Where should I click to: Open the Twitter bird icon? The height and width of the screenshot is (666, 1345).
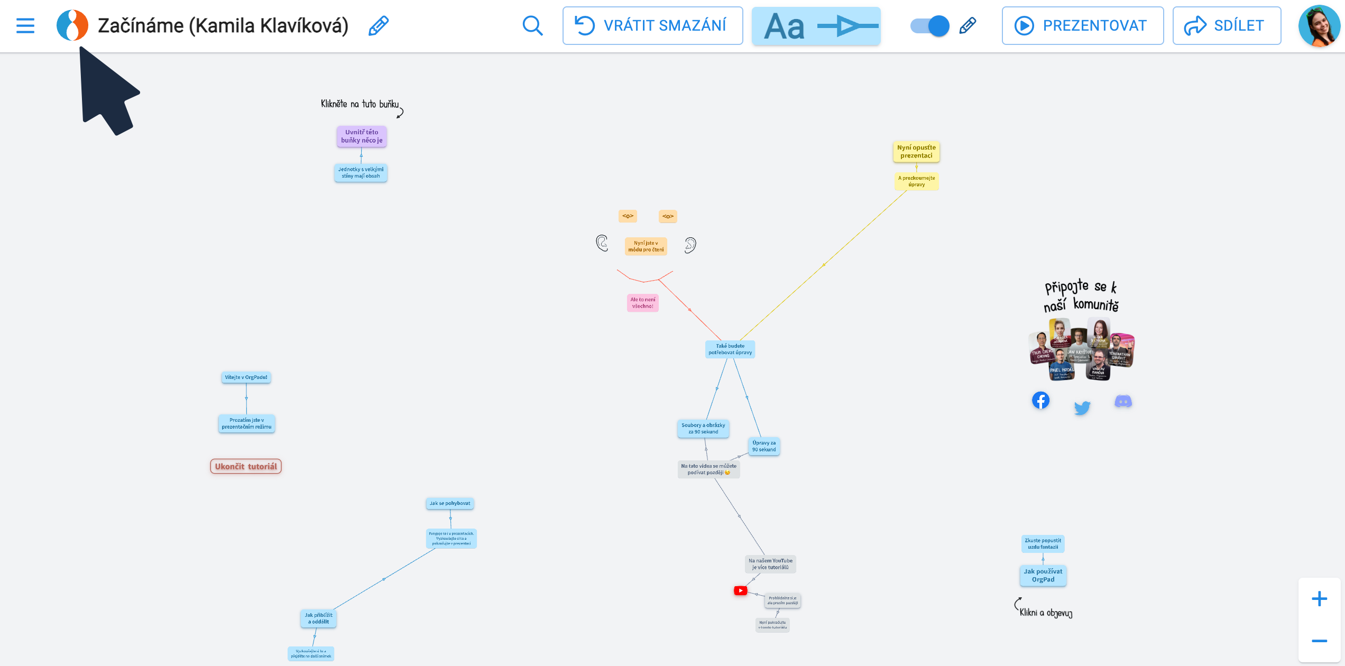tap(1082, 408)
